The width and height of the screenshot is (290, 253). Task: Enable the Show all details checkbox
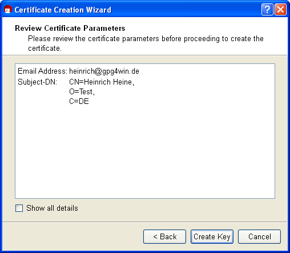coord(19,208)
